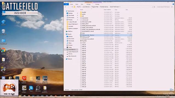Viewport: 175px width, 98px height.
Task: Open recent locations dropdown beside Forward arrow
Action: [70, 7]
